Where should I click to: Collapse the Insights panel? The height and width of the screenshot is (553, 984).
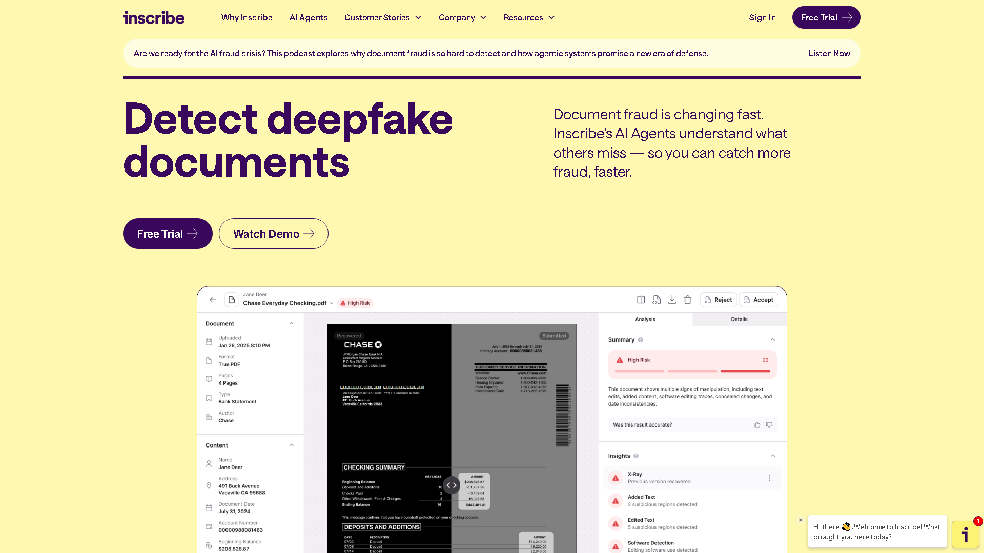coord(772,455)
